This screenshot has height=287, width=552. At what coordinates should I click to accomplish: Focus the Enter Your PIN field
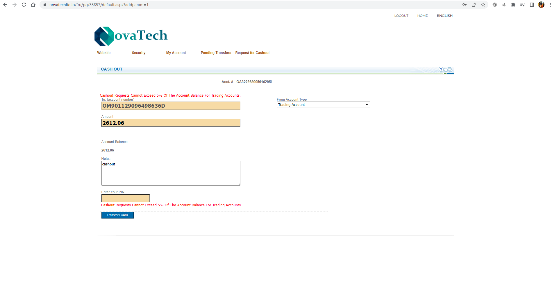tap(126, 198)
